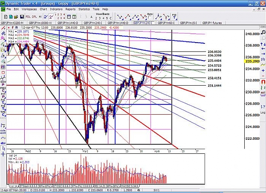Click the PDL toolbar button
The width and height of the screenshot is (266, 193).
(x=28, y=17)
